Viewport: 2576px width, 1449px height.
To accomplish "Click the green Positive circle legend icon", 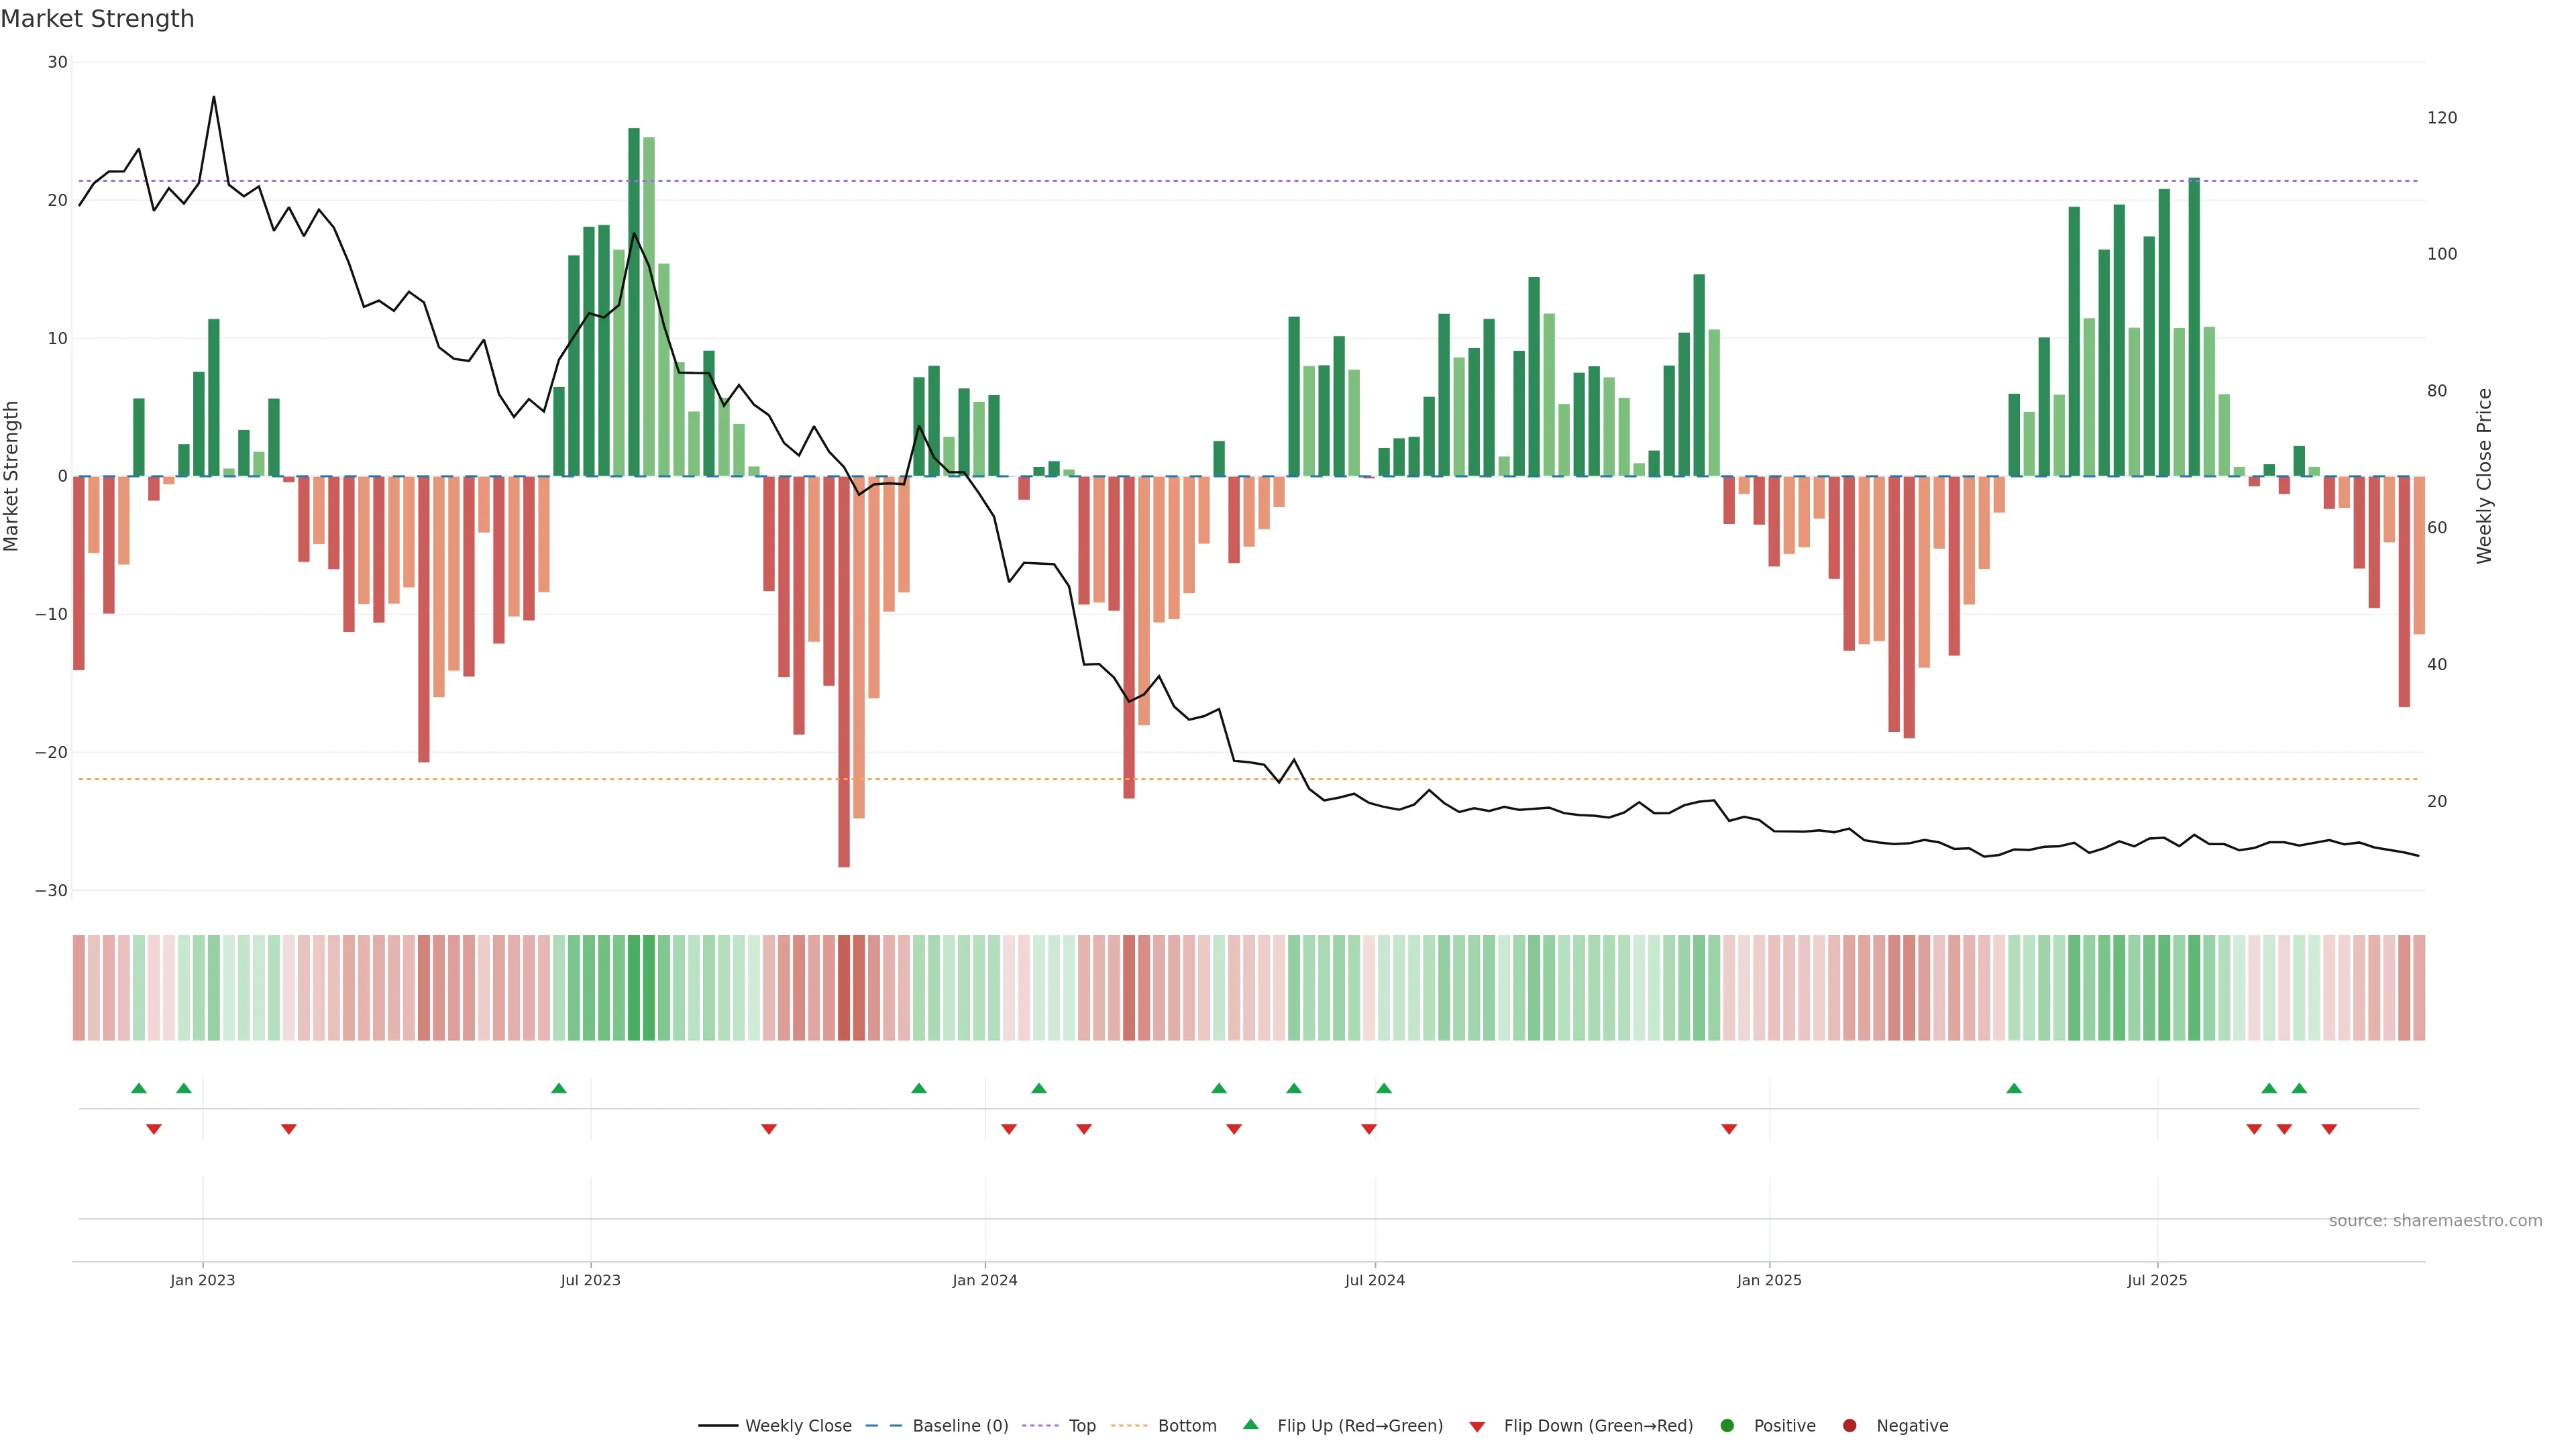I will click(1727, 1425).
